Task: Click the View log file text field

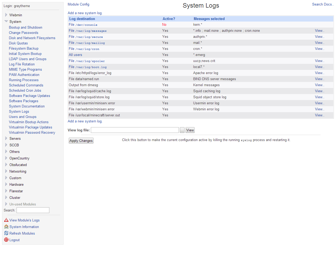Action: (x=135, y=130)
